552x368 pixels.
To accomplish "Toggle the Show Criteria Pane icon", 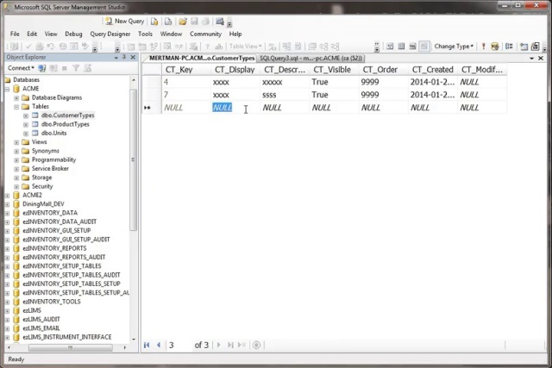I will 401,46.
